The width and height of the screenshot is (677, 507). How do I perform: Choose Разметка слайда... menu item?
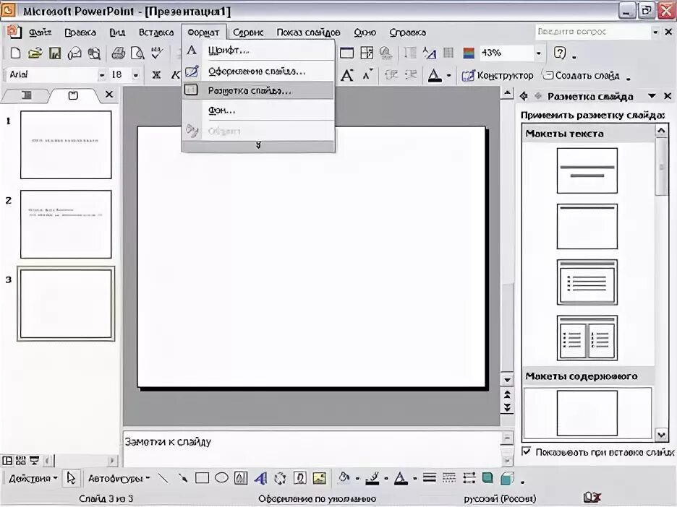coord(258,90)
